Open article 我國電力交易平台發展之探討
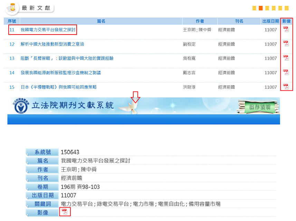296x221 pixels. point(48,30)
